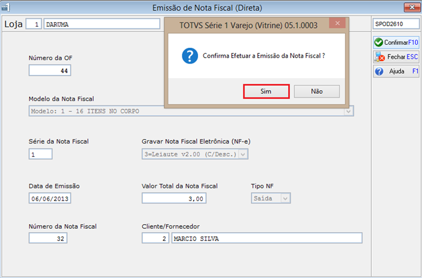Click the Loja name field DARUMA
This screenshot has width=422, height=278.
point(102,24)
